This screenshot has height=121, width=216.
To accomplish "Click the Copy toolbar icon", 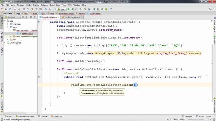I will [x=28, y=9].
